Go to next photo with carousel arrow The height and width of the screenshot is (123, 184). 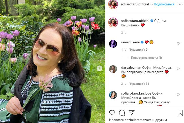coord(100,68)
